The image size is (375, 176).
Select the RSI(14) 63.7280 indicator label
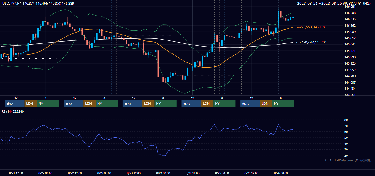click(13, 111)
